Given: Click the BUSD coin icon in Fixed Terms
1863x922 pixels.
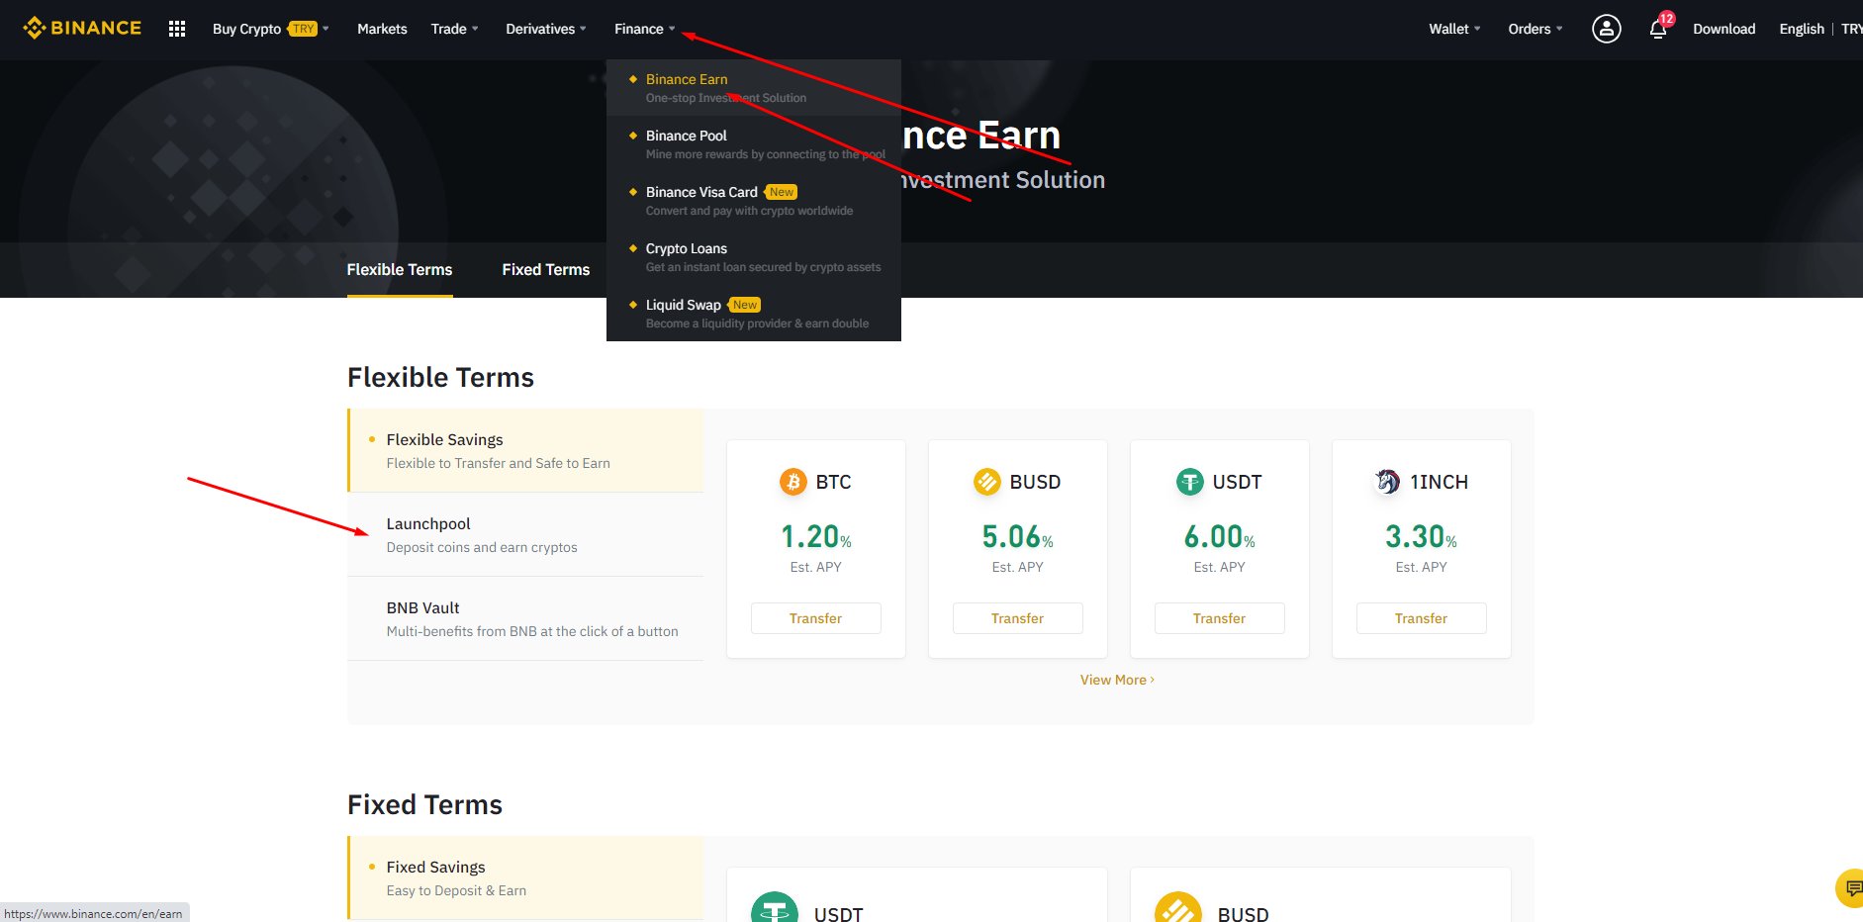Looking at the screenshot, I should [x=1178, y=907].
